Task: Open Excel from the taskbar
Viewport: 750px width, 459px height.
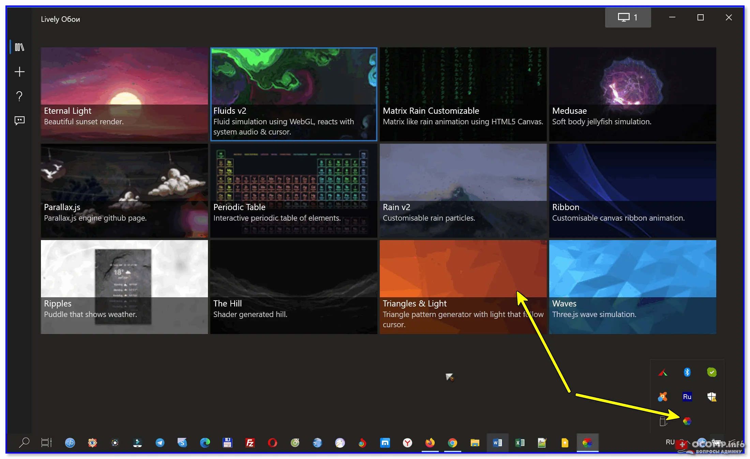Action: pos(520,443)
